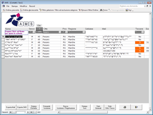Click the Cellulare column header
The height and width of the screenshot is (115, 153).
tap(89, 29)
